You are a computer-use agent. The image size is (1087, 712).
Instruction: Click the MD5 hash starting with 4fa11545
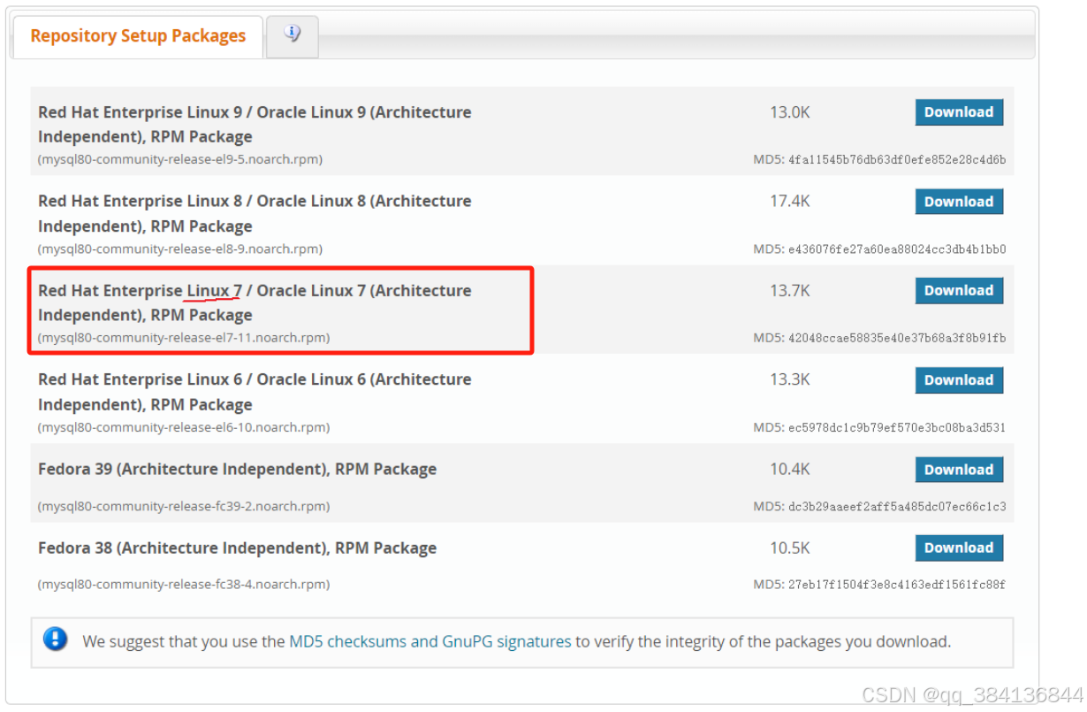pyautogui.click(x=897, y=160)
